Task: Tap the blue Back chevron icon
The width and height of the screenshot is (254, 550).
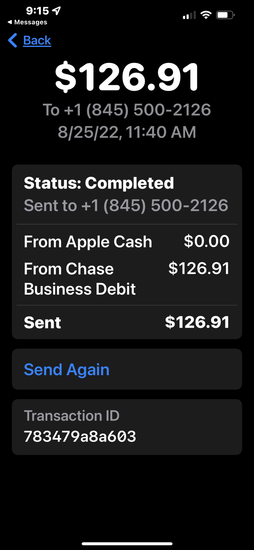Action: tap(13, 40)
